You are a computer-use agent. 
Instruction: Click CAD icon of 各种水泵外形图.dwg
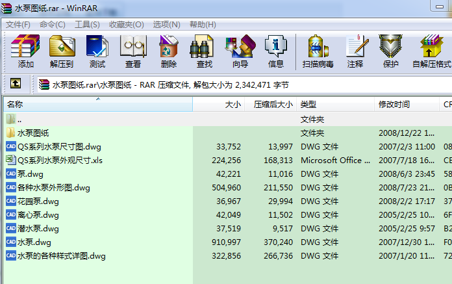click(10, 187)
